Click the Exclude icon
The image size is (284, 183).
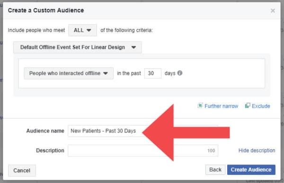(x=248, y=105)
